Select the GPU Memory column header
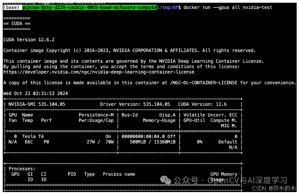Screen dimensions: 299x194 (x=224, y=174)
